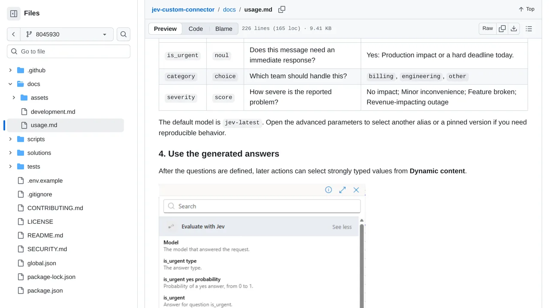
Task: Switch to the Blame tab
Action: pyautogui.click(x=224, y=29)
